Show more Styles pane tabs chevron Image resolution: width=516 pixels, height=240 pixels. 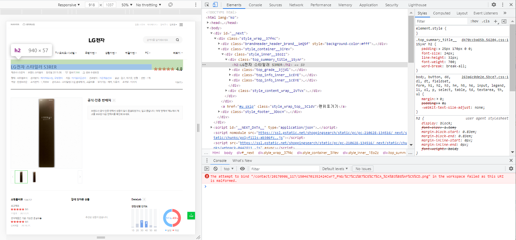pos(505,13)
